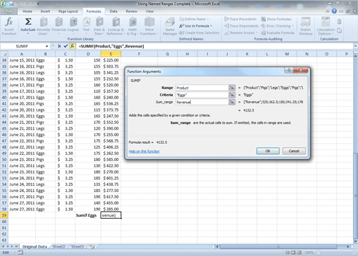358x256 pixels.
Task: Open Math & Trig functions
Action: pos(133,26)
